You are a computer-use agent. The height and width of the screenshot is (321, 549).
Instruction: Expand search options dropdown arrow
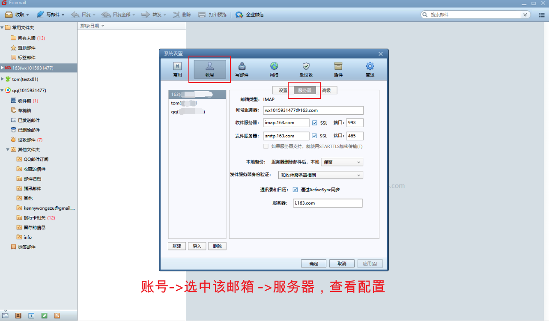tap(526, 15)
